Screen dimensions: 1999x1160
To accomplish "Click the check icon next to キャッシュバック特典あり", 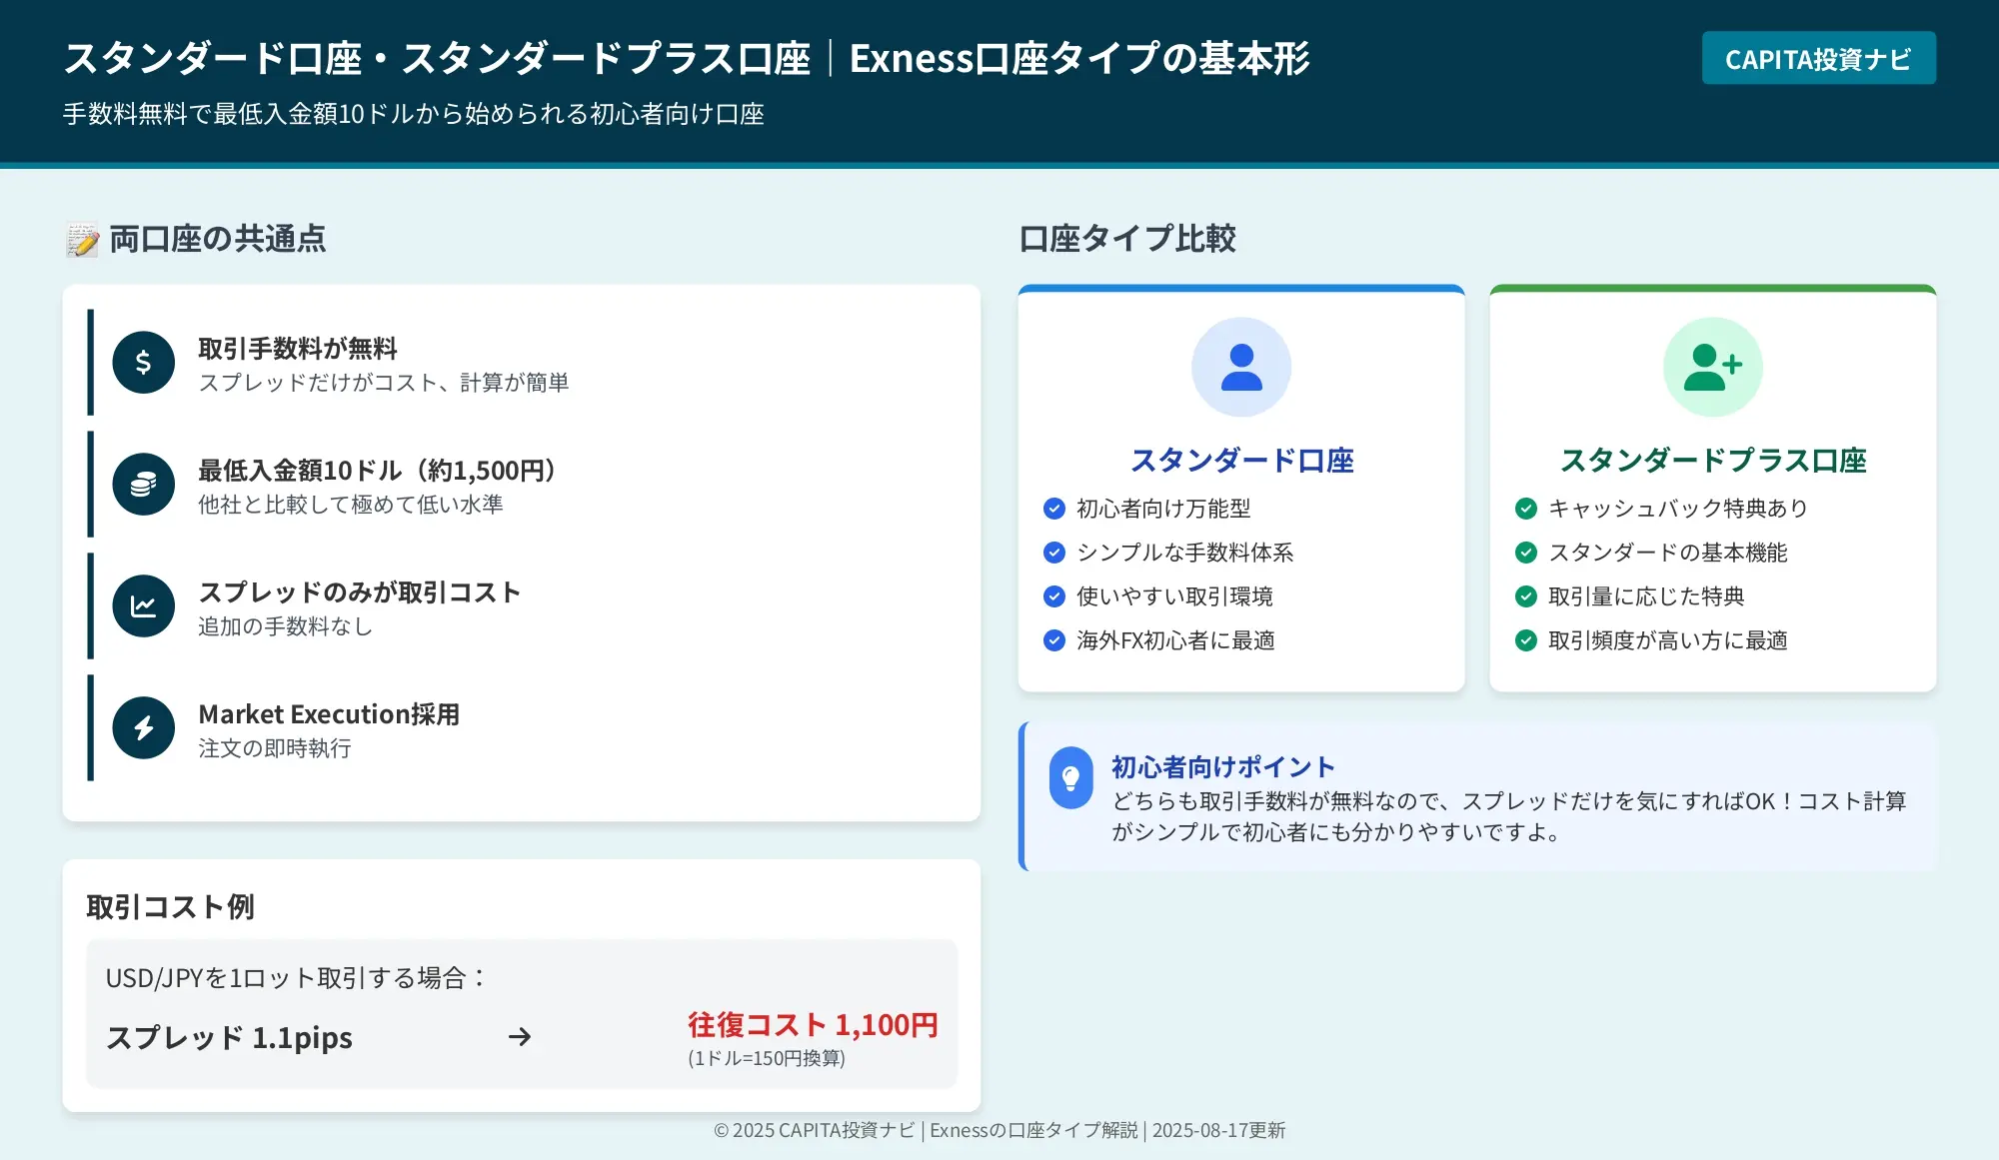I will pos(1526,509).
